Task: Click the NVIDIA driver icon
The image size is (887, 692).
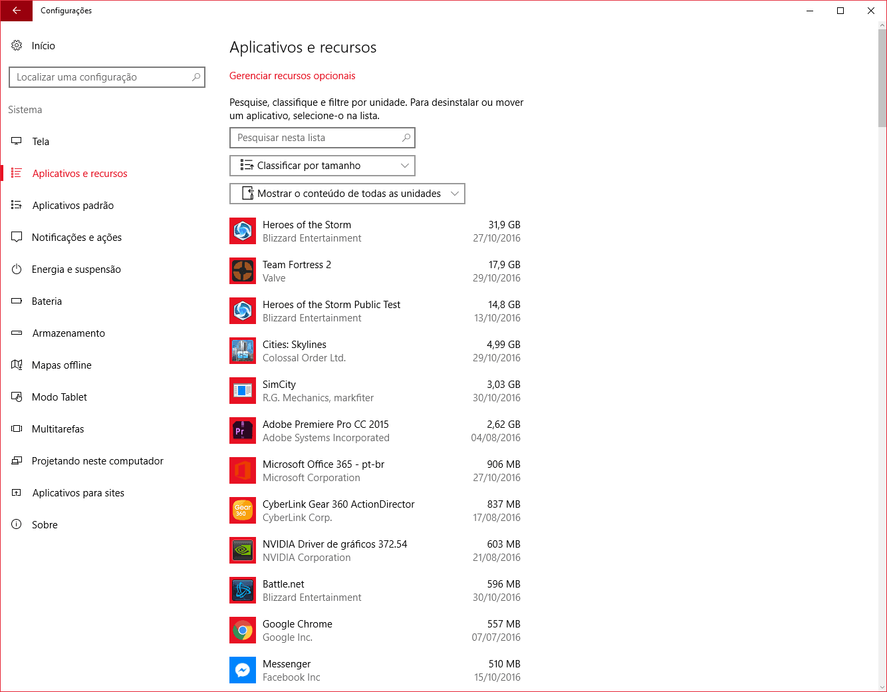Action: (x=243, y=550)
